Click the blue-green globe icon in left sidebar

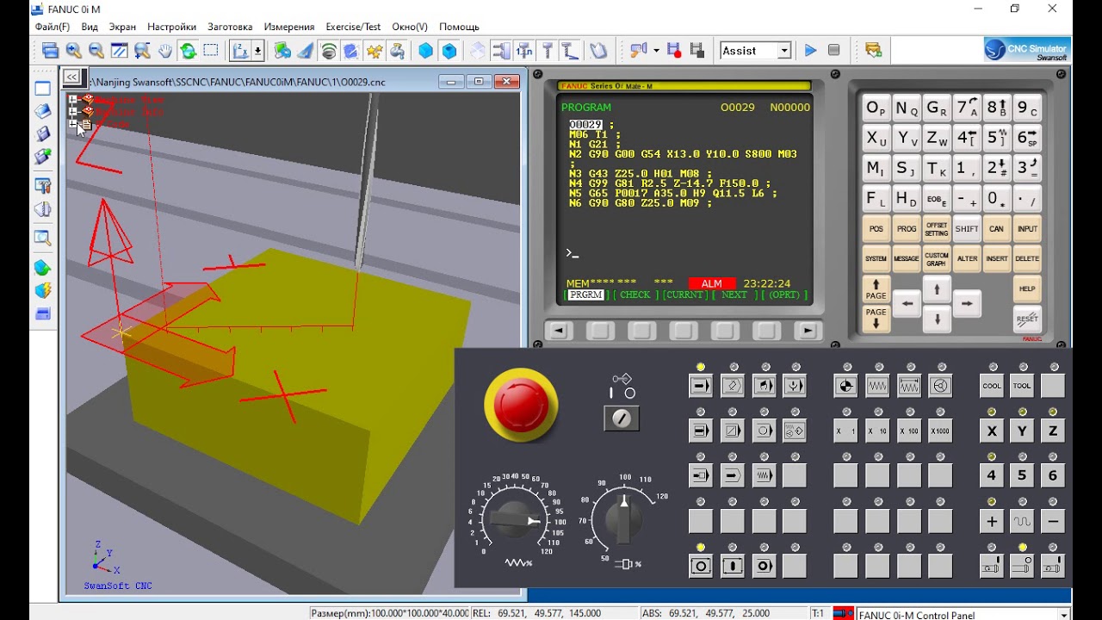point(42,268)
